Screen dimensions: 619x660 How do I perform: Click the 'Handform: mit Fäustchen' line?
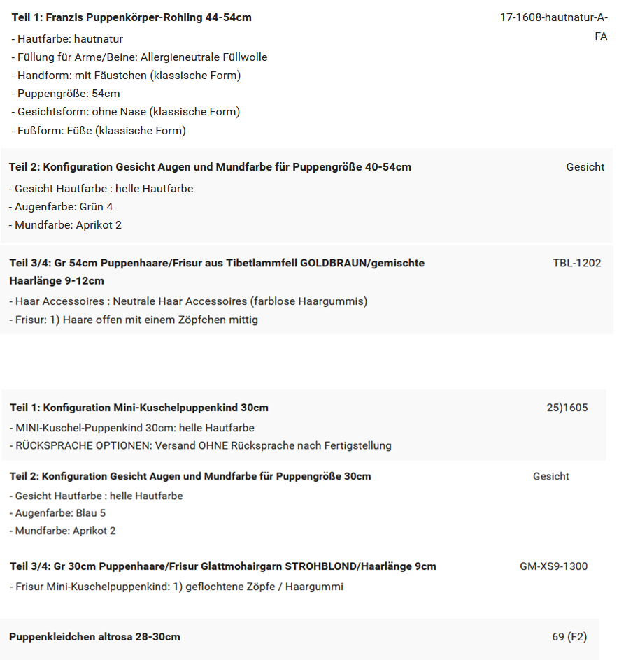tap(126, 76)
